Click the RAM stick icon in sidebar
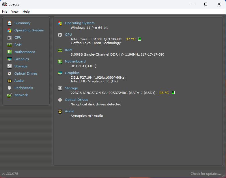Image resolution: width=226 pixels, height=178 pixels. [x=10, y=45]
